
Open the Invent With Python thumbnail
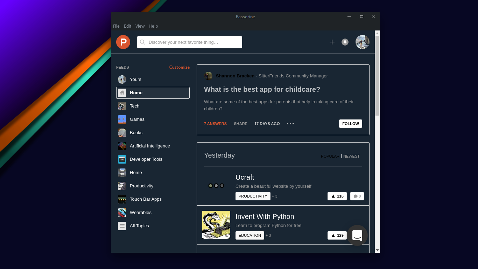click(x=216, y=225)
